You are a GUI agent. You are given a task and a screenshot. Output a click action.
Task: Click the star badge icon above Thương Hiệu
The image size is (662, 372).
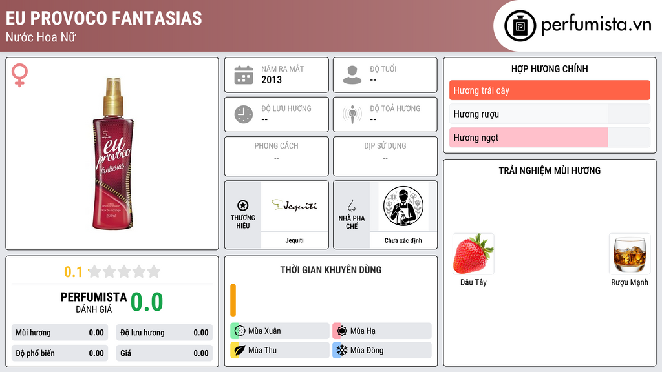(x=243, y=205)
